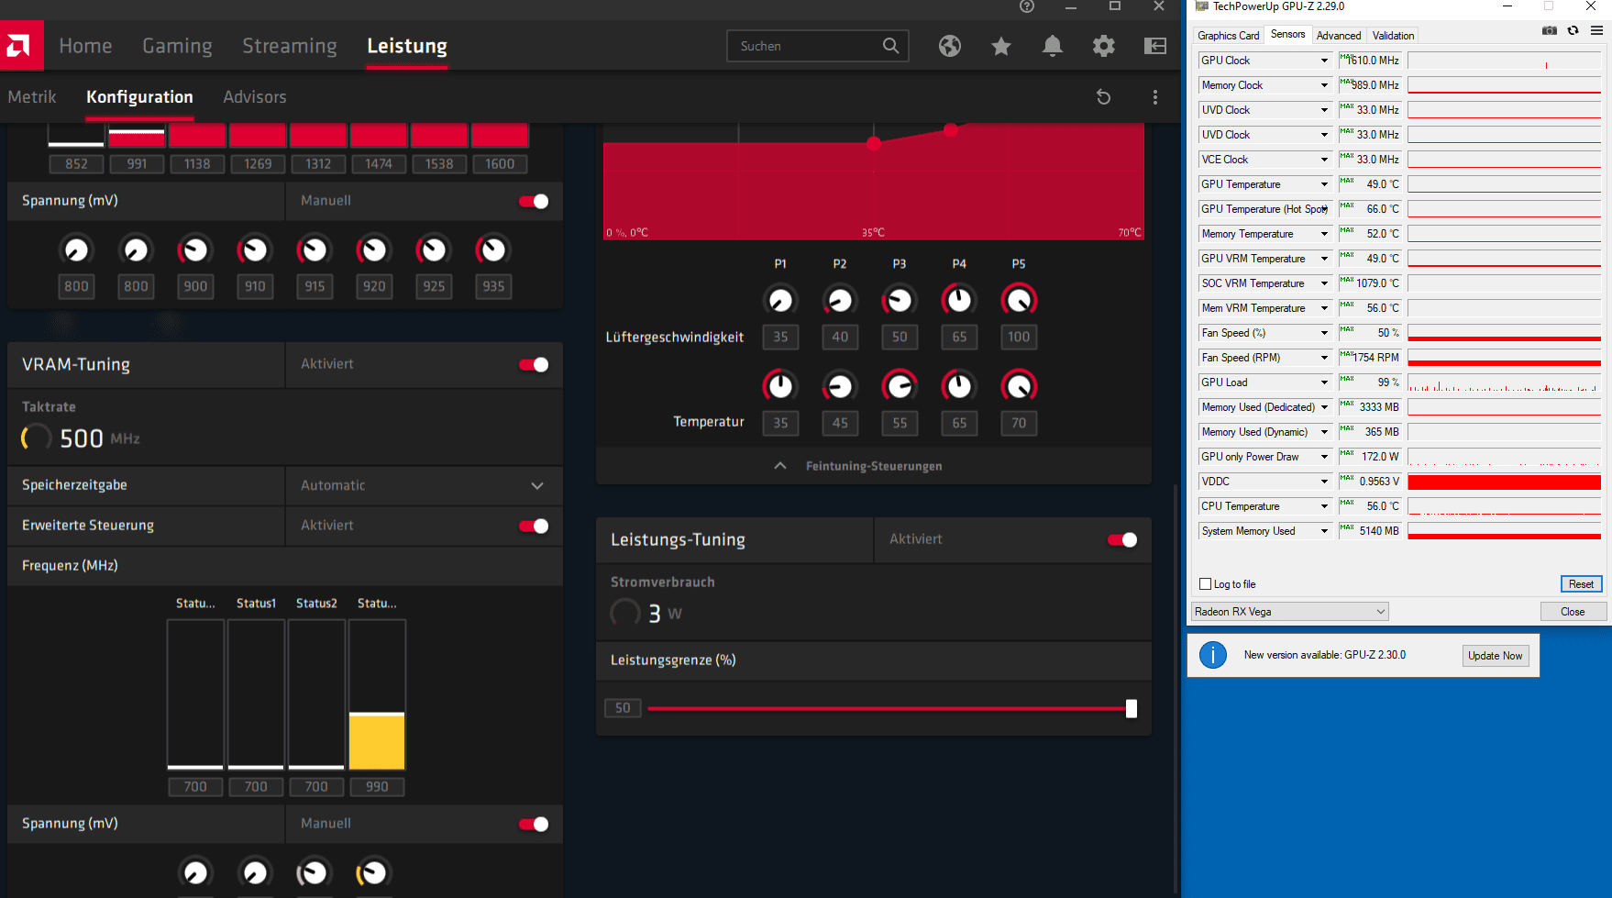
Task: Toggle GPU Spannung Manuell switch
Action: pyautogui.click(x=534, y=201)
